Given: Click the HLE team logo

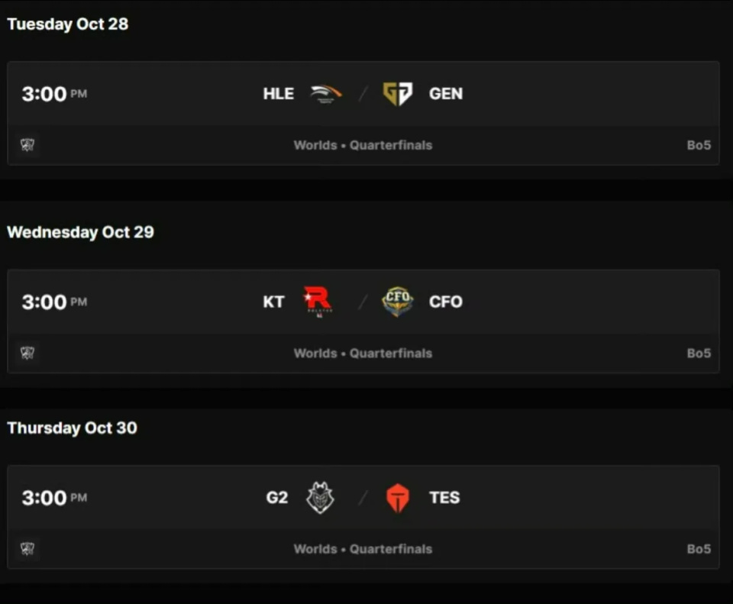Looking at the screenshot, I should pyautogui.click(x=326, y=94).
